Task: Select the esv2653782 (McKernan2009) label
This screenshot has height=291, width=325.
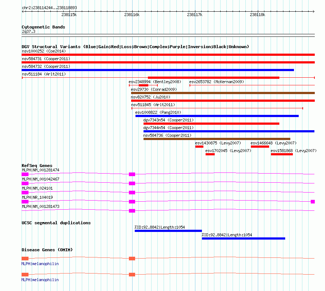Action: [x=217, y=82]
